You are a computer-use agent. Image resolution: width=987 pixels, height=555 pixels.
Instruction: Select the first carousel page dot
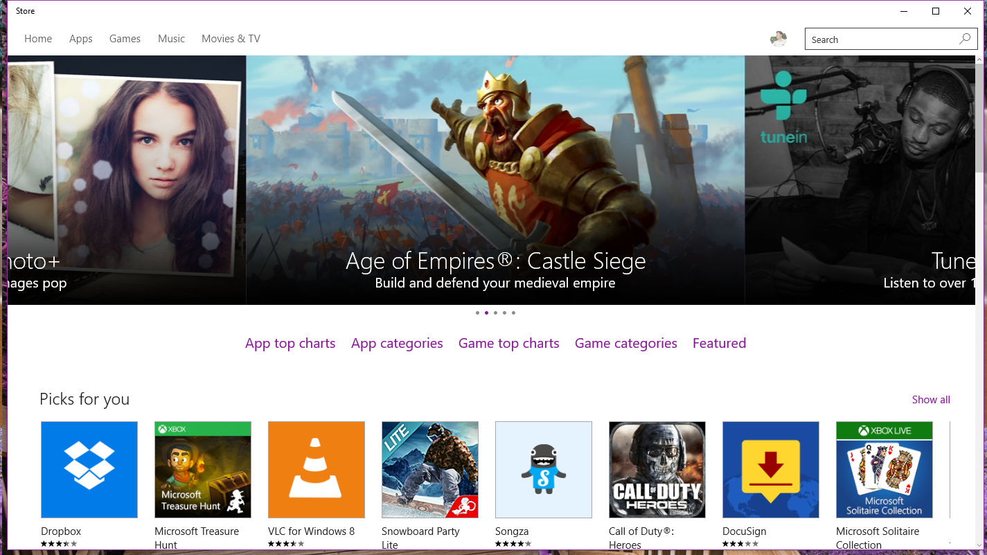pos(477,312)
